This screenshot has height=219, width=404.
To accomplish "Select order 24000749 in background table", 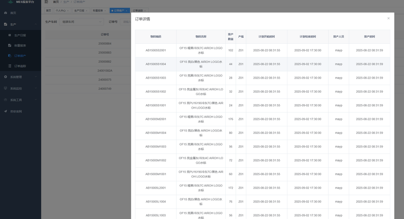I will tap(105, 89).
